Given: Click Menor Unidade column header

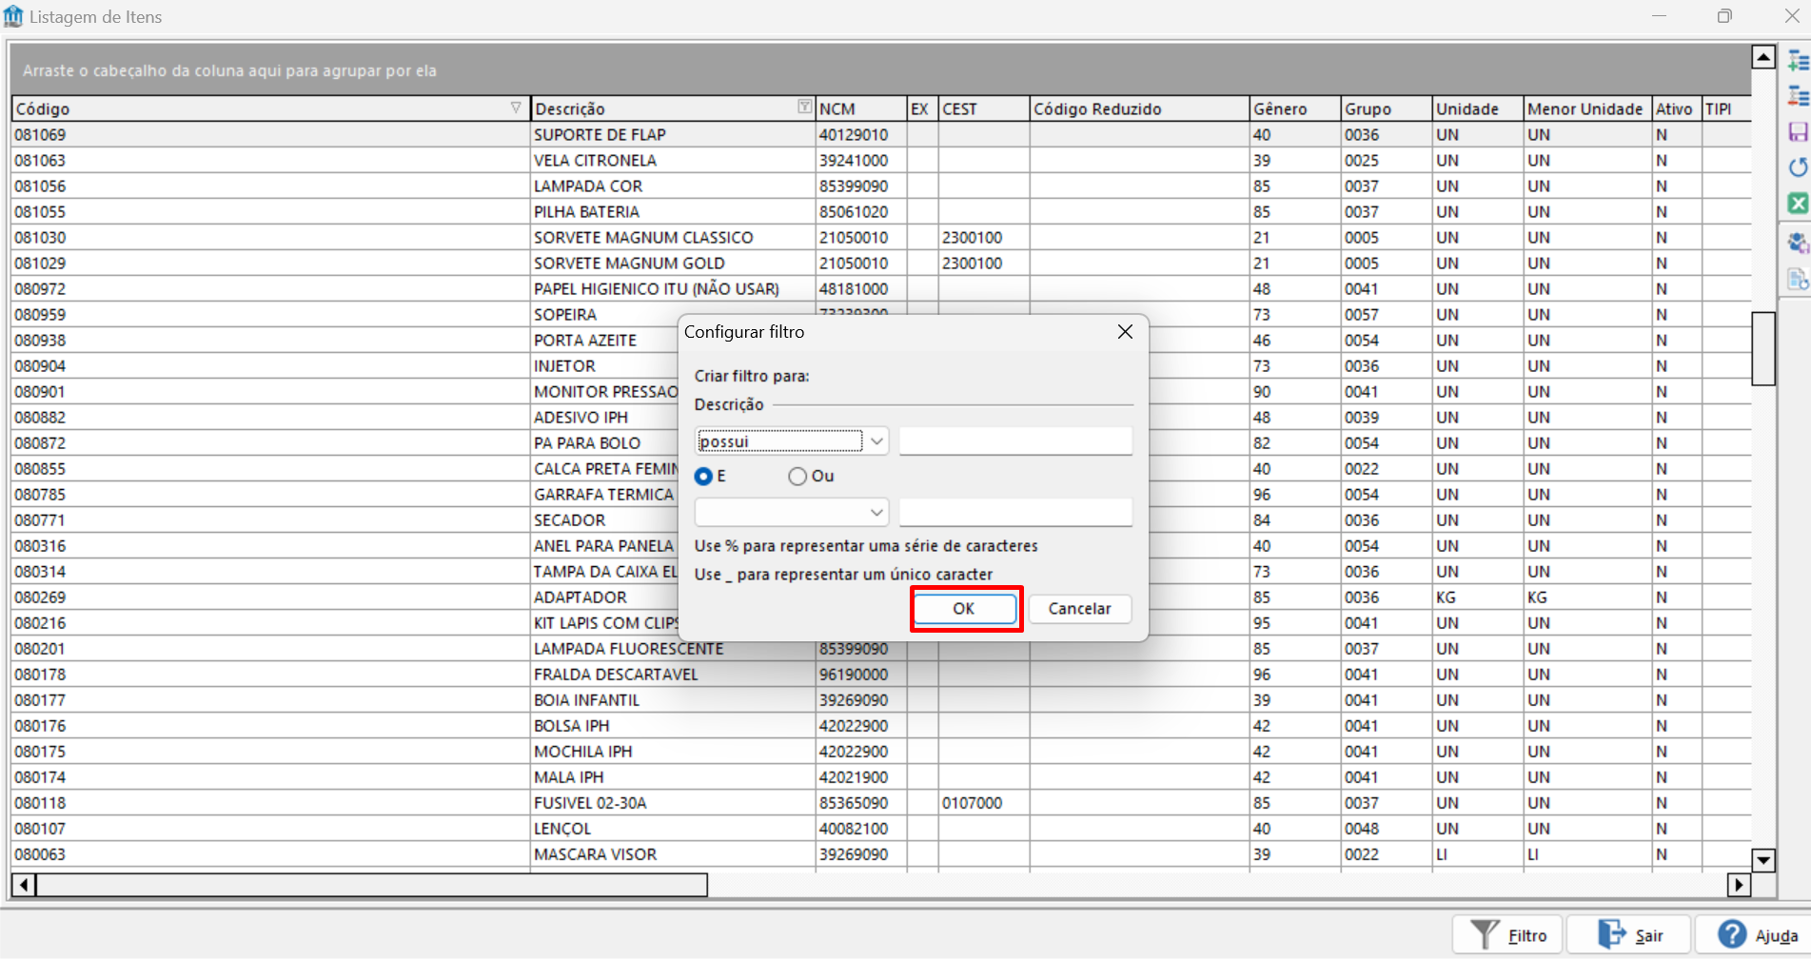Looking at the screenshot, I should (x=1587, y=108).
